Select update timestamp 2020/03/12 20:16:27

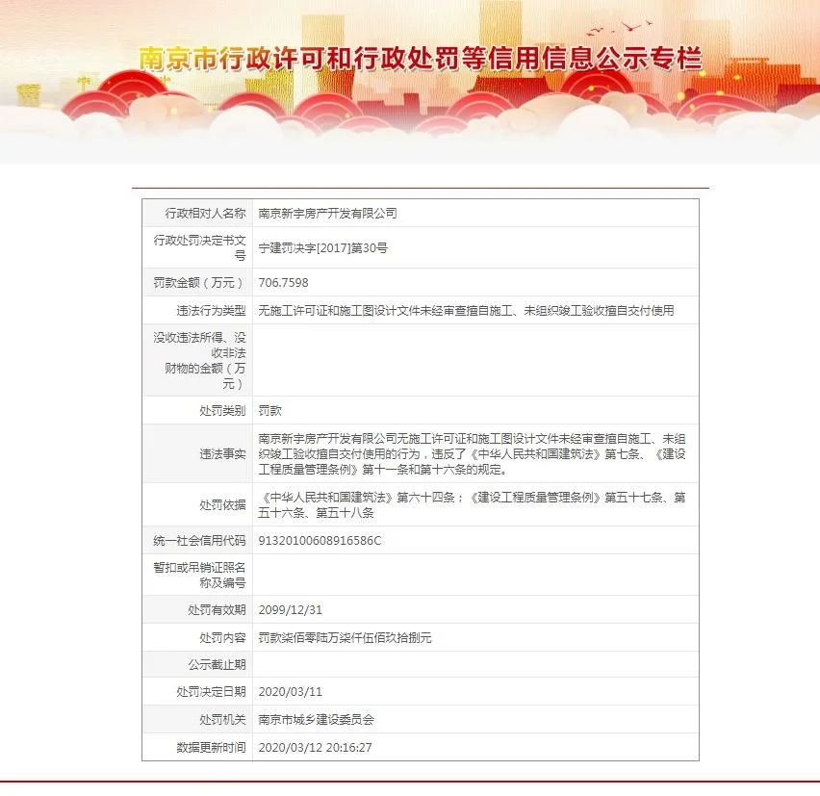315,747
